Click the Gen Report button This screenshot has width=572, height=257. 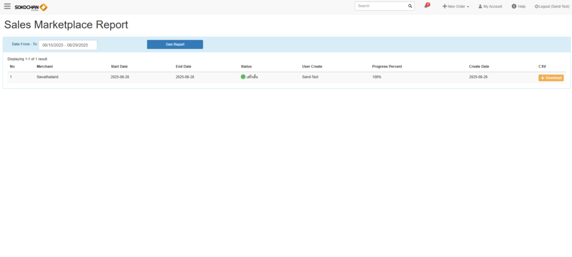click(x=175, y=45)
